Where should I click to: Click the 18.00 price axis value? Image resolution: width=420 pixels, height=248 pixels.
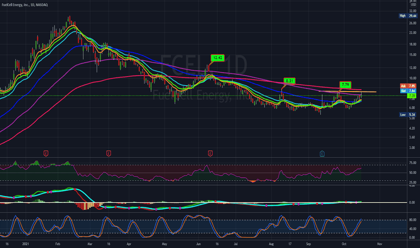tap(412, 44)
